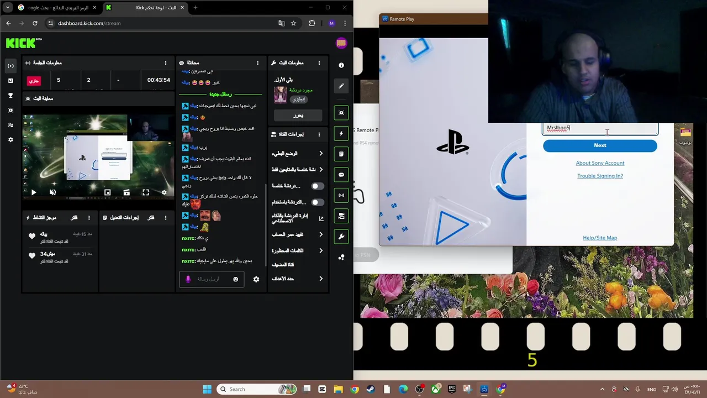Image resolution: width=707 pixels, height=398 pixels.
Task: Toggle fullscreen on stream preview
Action: [146, 192]
